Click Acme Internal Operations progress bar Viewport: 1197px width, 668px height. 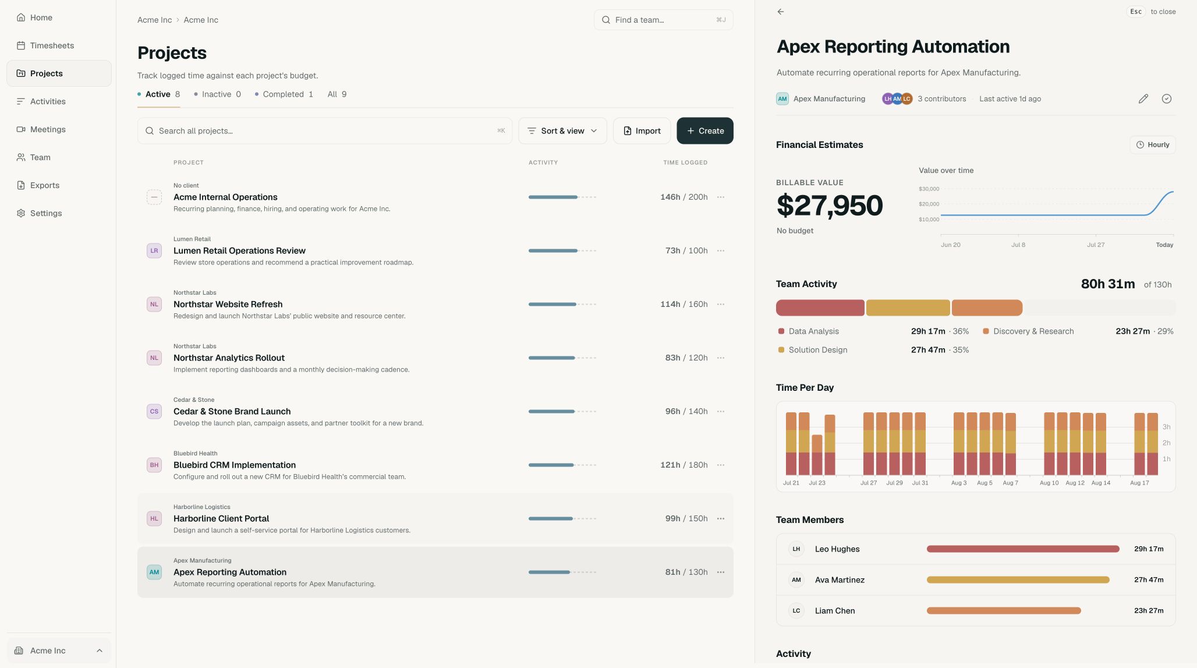[562, 197]
